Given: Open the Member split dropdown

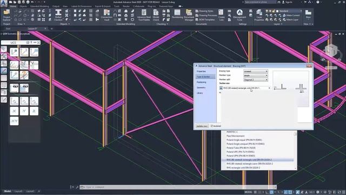Looking at the screenshot, I should pyautogui.click(x=256, y=80).
